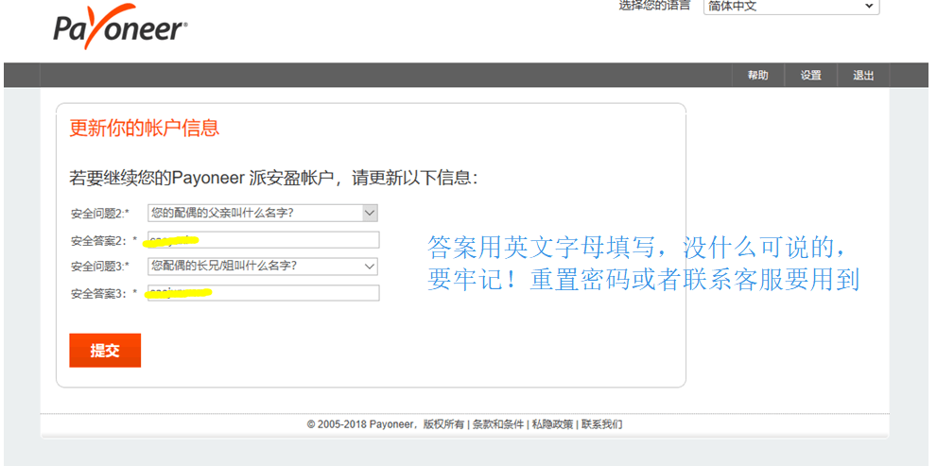Click the 安全答案3 label
937x466 pixels.
click(x=104, y=293)
